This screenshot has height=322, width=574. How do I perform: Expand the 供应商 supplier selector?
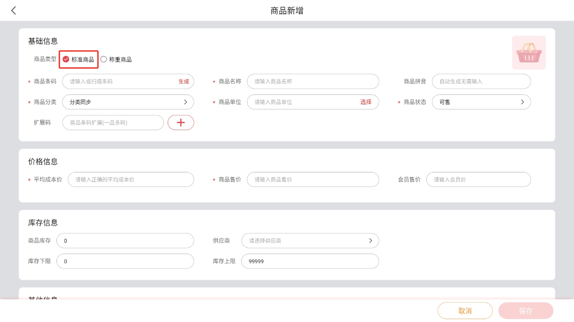coord(310,241)
